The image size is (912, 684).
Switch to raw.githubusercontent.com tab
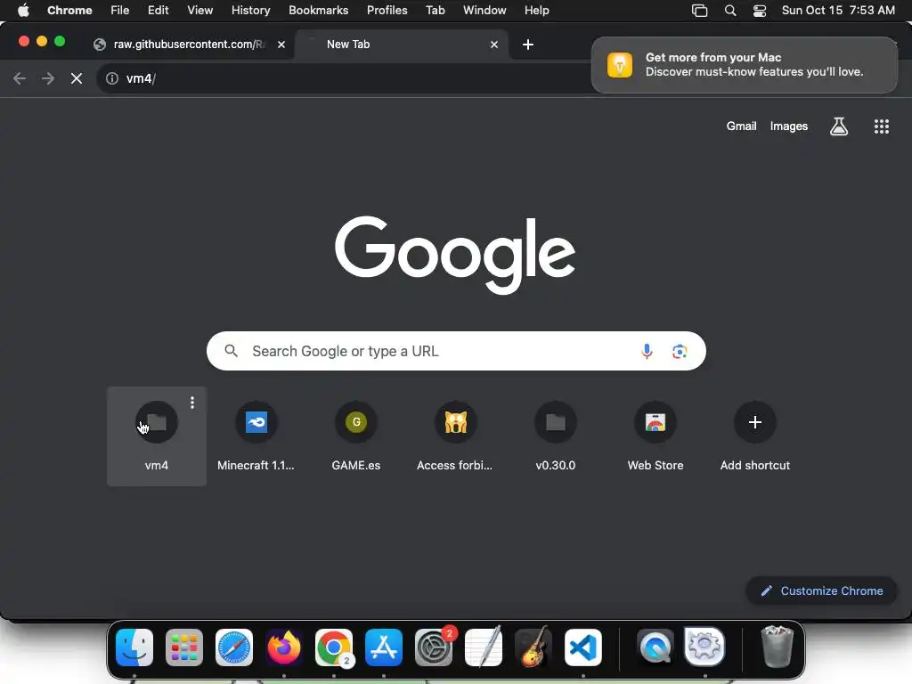tap(189, 45)
